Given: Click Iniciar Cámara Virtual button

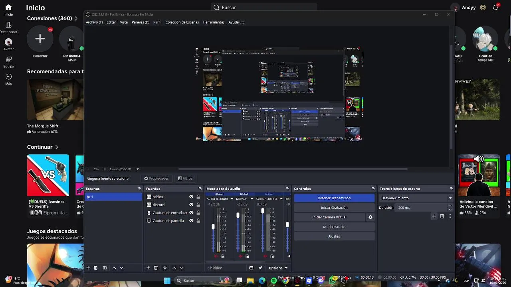Looking at the screenshot, I should tap(329, 217).
